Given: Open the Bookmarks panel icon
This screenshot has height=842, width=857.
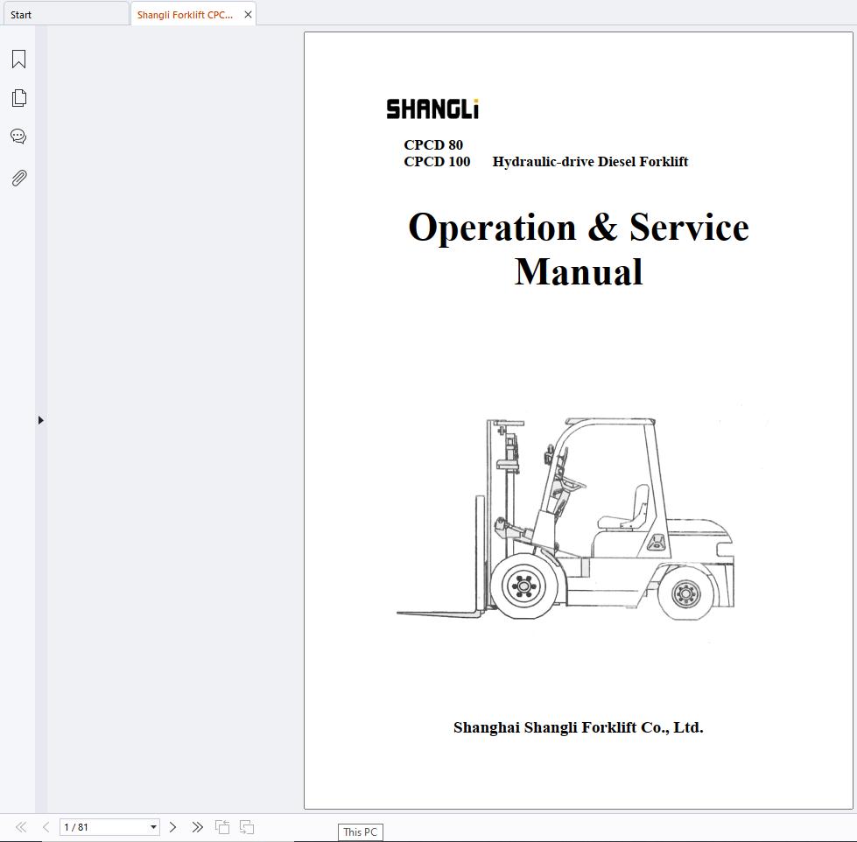Looking at the screenshot, I should click(x=18, y=59).
